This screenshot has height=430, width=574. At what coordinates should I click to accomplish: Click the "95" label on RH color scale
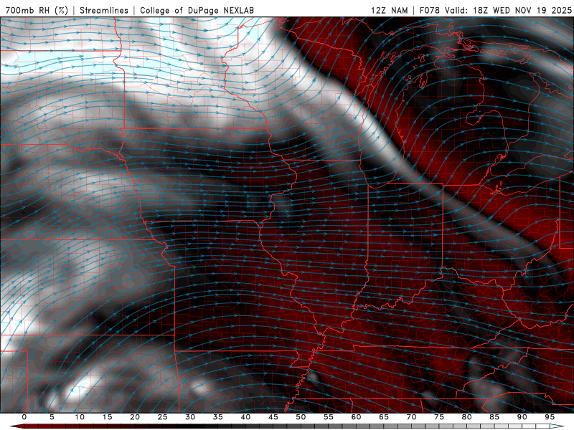click(550, 417)
